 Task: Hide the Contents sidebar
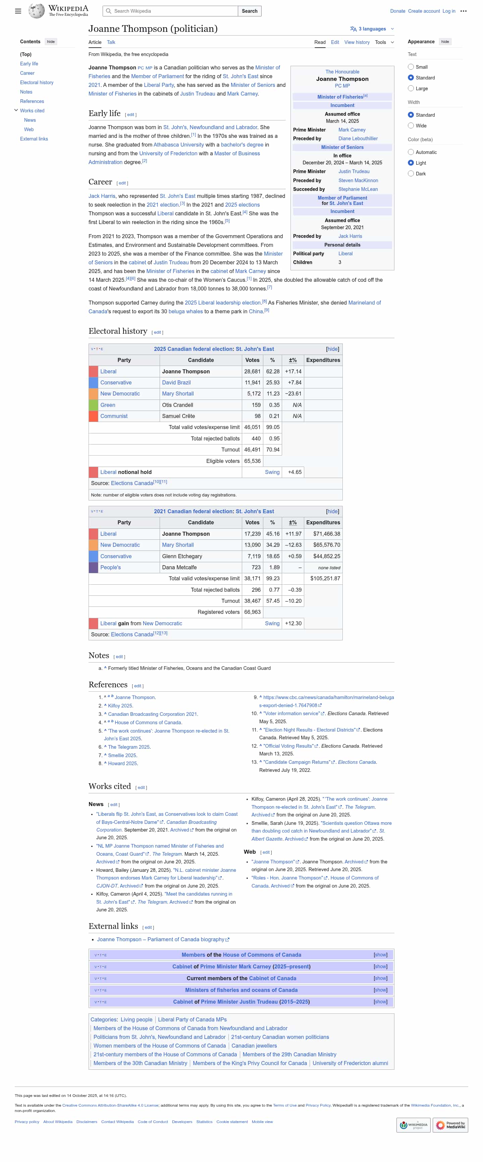51,42
